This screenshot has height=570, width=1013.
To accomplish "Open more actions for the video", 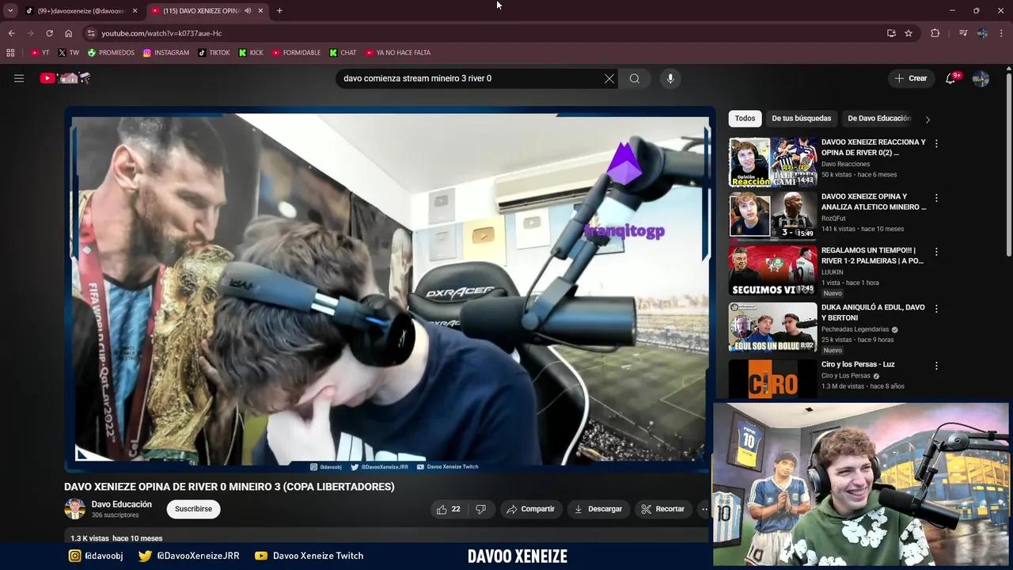I will (703, 509).
